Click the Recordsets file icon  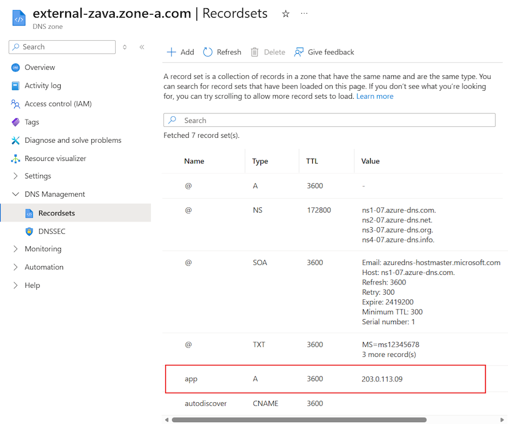coord(29,213)
